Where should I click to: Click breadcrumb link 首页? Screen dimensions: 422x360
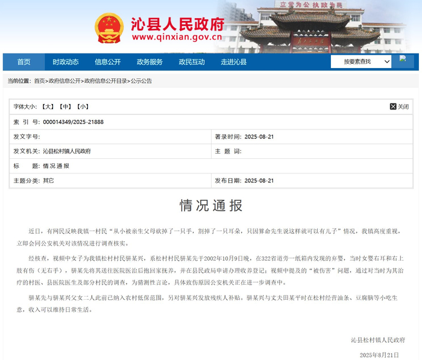coord(39,81)
